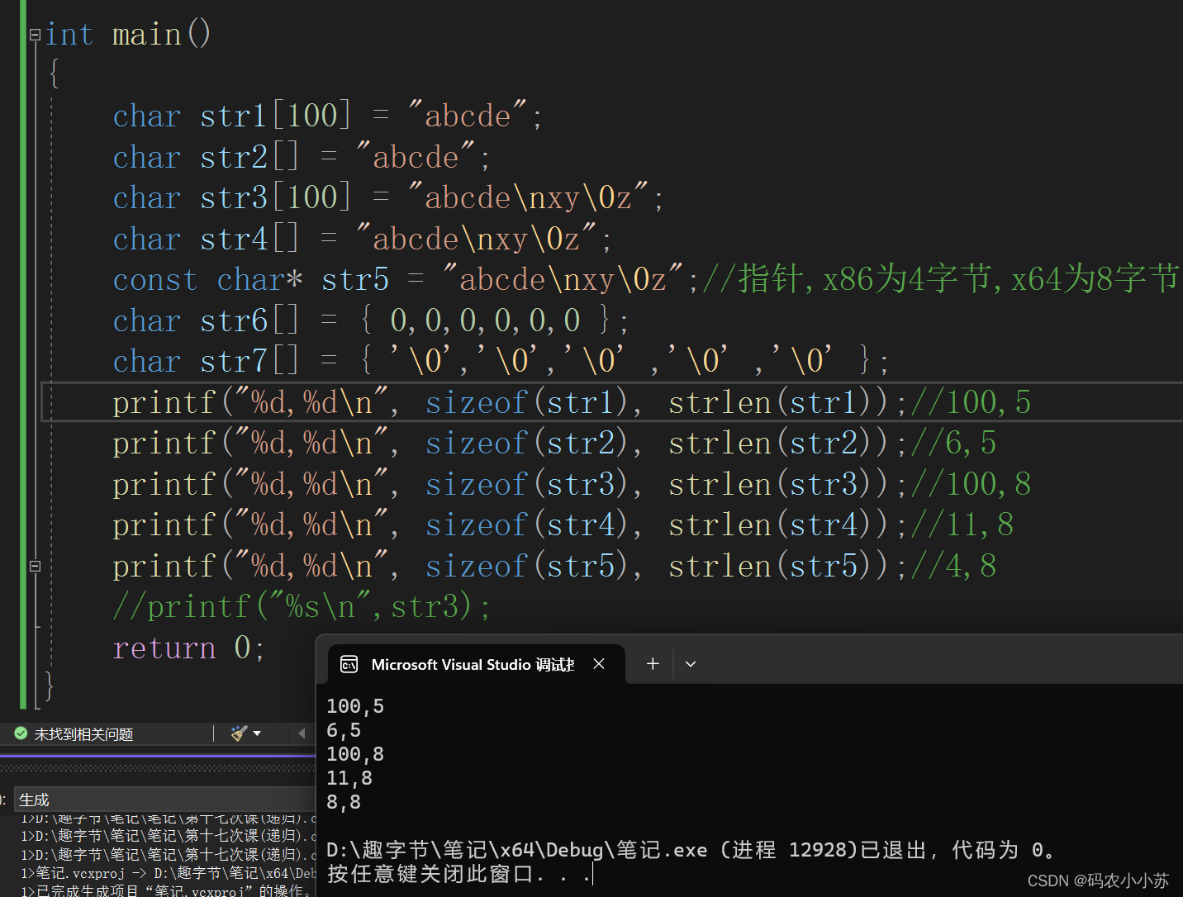
Task: Toggle a breakpoint on sizeof(str2) printf line
Action: (x=8, y=443)
